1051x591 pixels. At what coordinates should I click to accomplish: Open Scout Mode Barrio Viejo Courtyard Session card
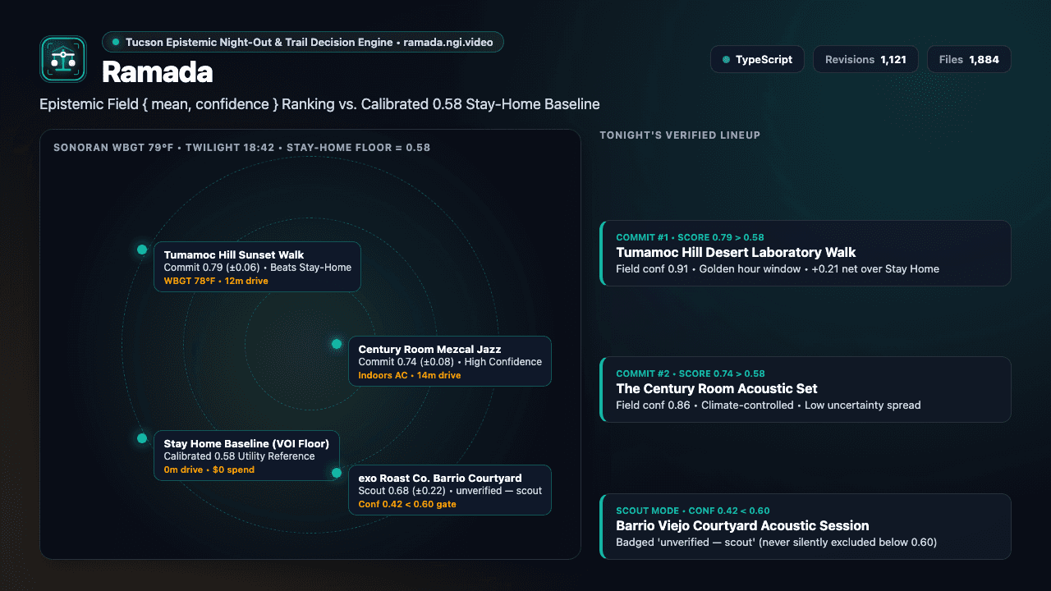pyautogui.click(x=805, y=526)
